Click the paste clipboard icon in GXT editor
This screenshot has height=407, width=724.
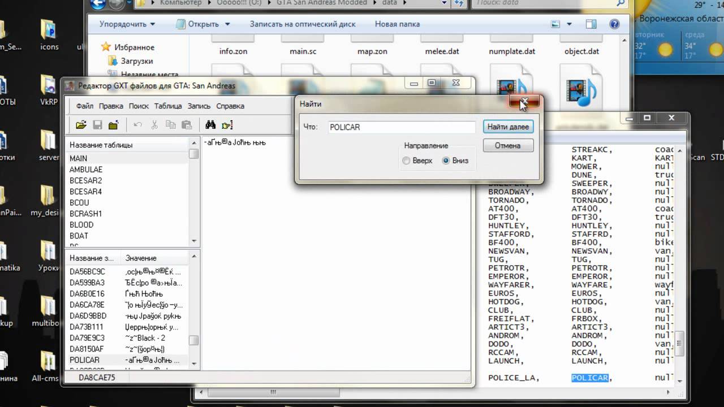coord(187,125)
